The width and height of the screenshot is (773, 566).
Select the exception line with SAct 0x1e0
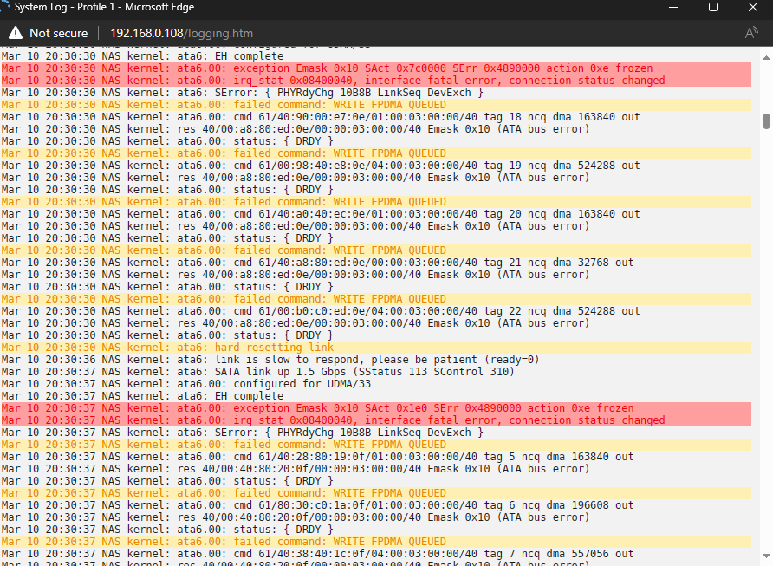pyautogui.click(x=376, y=408)
